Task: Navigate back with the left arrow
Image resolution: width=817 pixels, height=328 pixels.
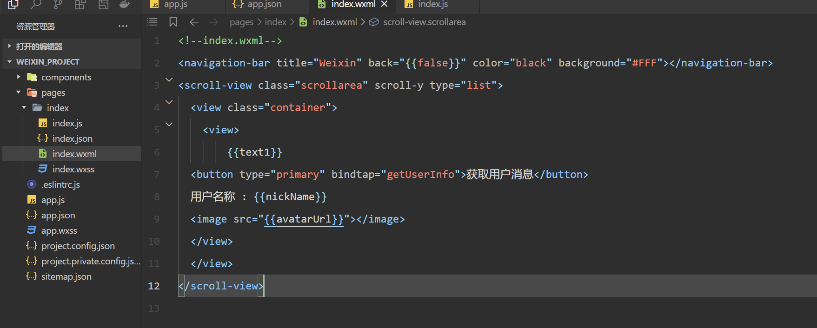Action: point(194,22)
